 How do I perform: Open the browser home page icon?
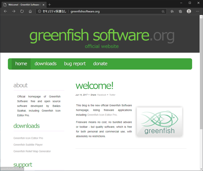click(30, 12)
